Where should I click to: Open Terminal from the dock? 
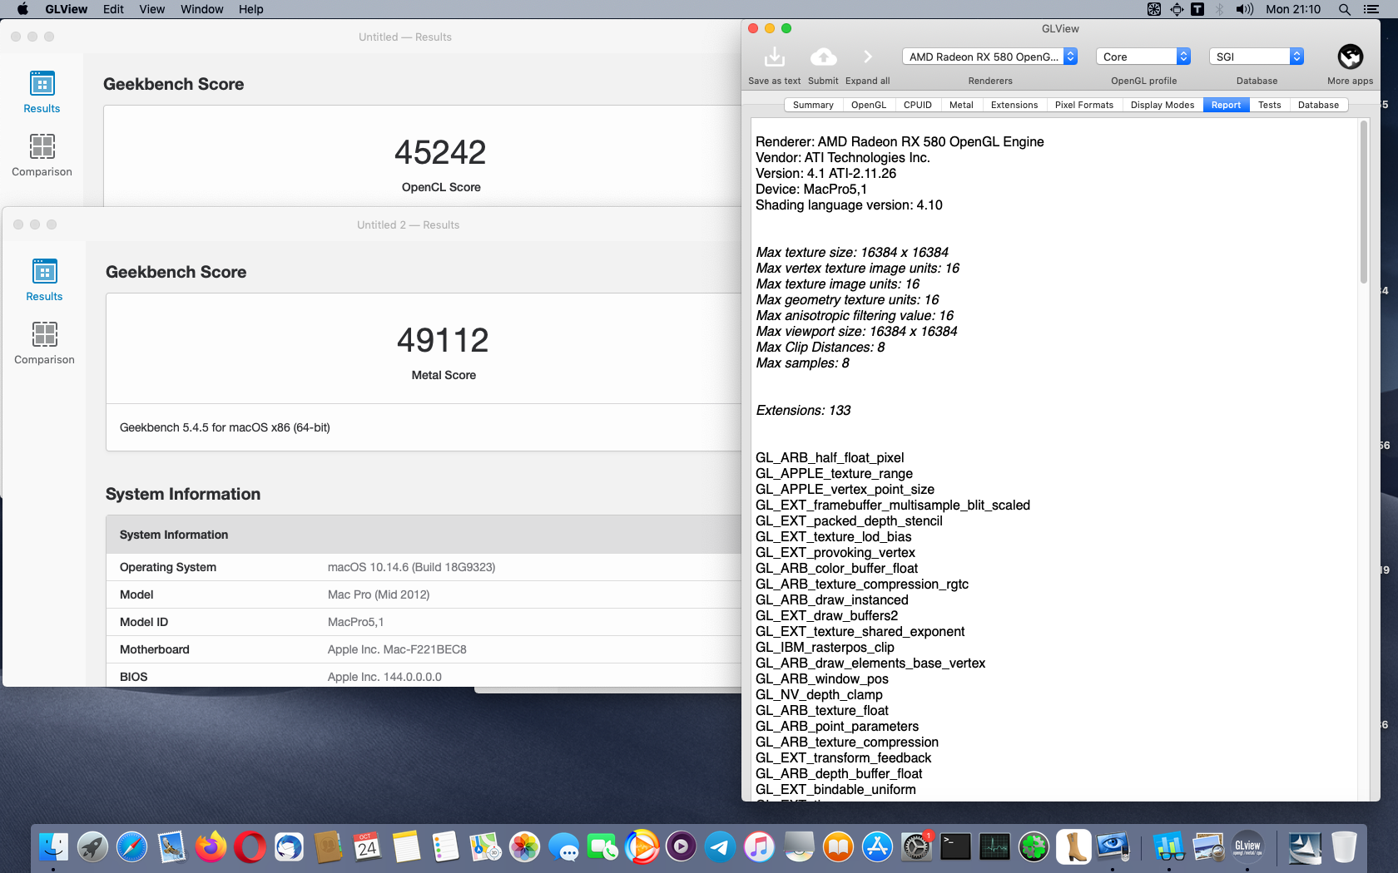pyautogui.click(x=955, y=847)
